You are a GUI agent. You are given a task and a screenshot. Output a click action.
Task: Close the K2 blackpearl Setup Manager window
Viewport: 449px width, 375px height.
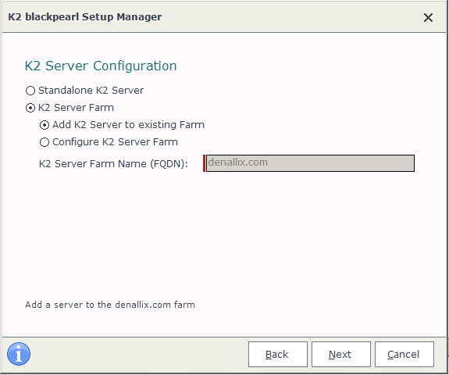click(x=428, y=17)
